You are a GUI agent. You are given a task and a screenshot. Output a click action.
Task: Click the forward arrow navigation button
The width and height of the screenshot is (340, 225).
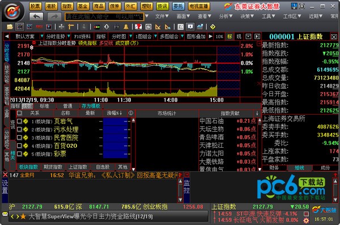point(54,16)
